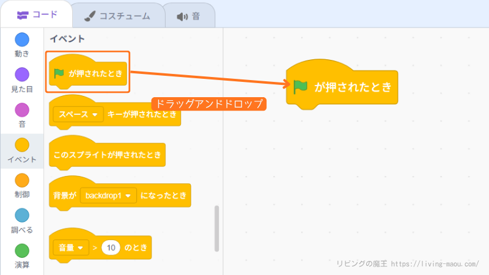Select the 制御 (Control) category circle

coord(22,180)
